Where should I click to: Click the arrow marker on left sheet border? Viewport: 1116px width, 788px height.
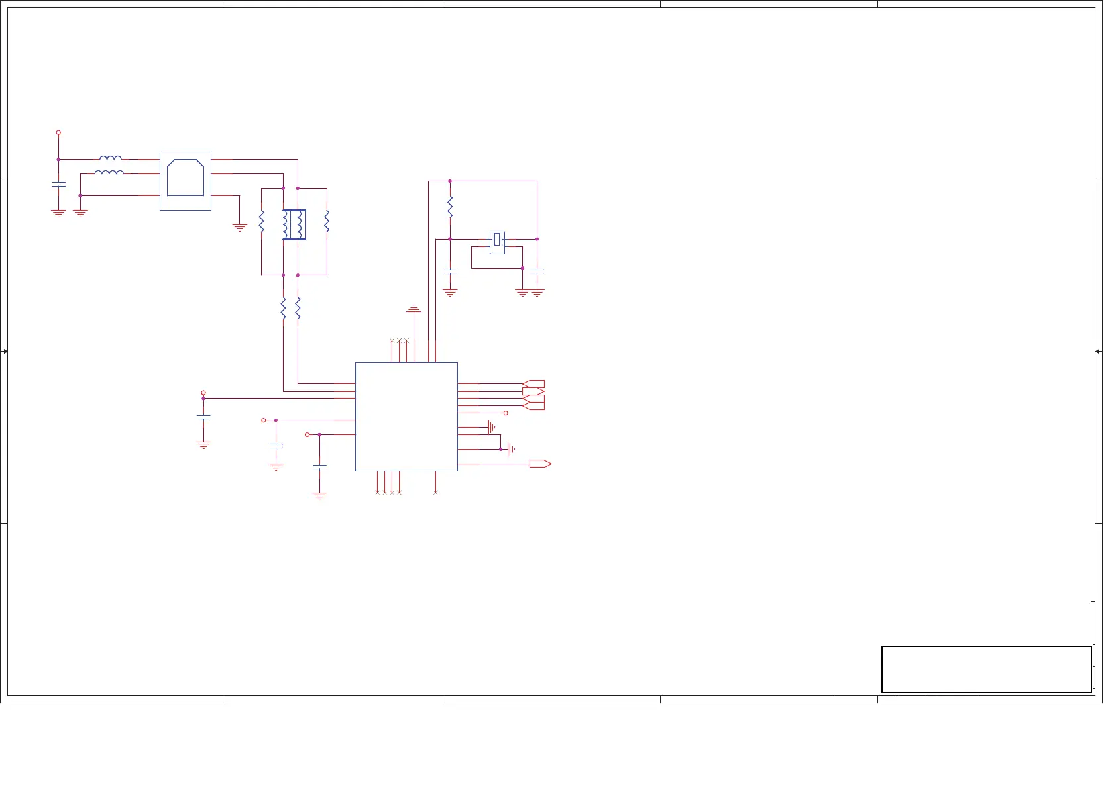click(x=5, y=351)
